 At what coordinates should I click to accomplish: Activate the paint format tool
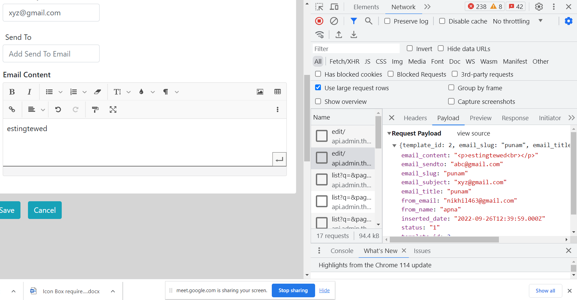[95, 109]
